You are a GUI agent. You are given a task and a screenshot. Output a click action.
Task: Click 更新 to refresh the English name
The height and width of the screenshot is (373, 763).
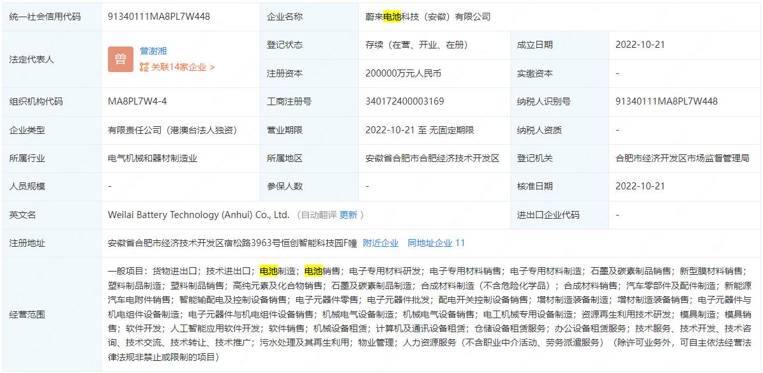coord(348,215)
